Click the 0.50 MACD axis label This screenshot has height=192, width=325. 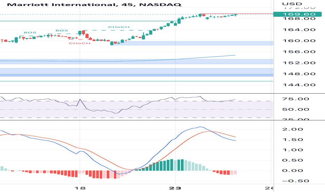pos(293,160)
